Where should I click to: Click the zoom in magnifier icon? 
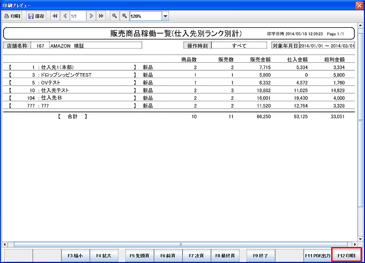[124, 16]
